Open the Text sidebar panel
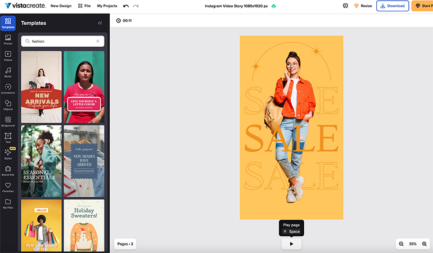 tap(8, 138)
